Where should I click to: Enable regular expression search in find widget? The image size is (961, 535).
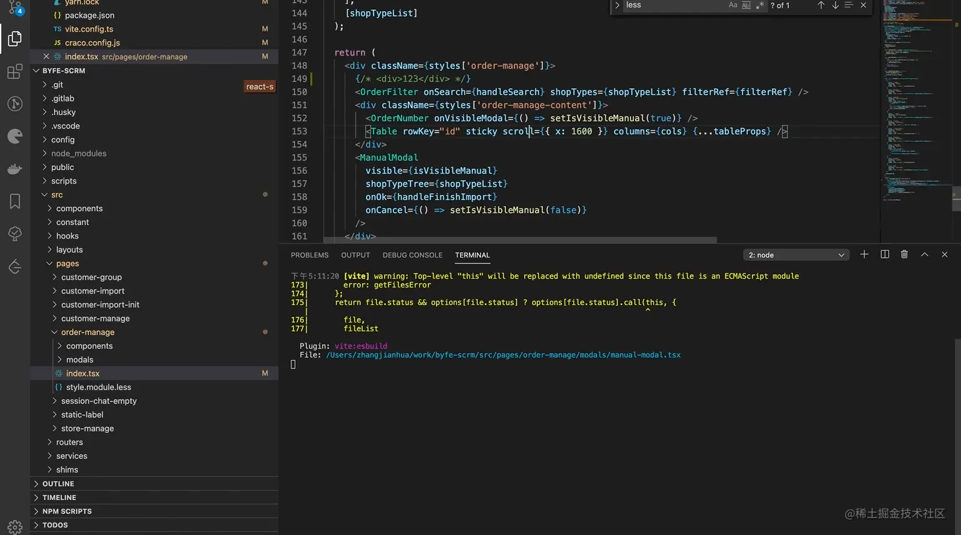760,5
